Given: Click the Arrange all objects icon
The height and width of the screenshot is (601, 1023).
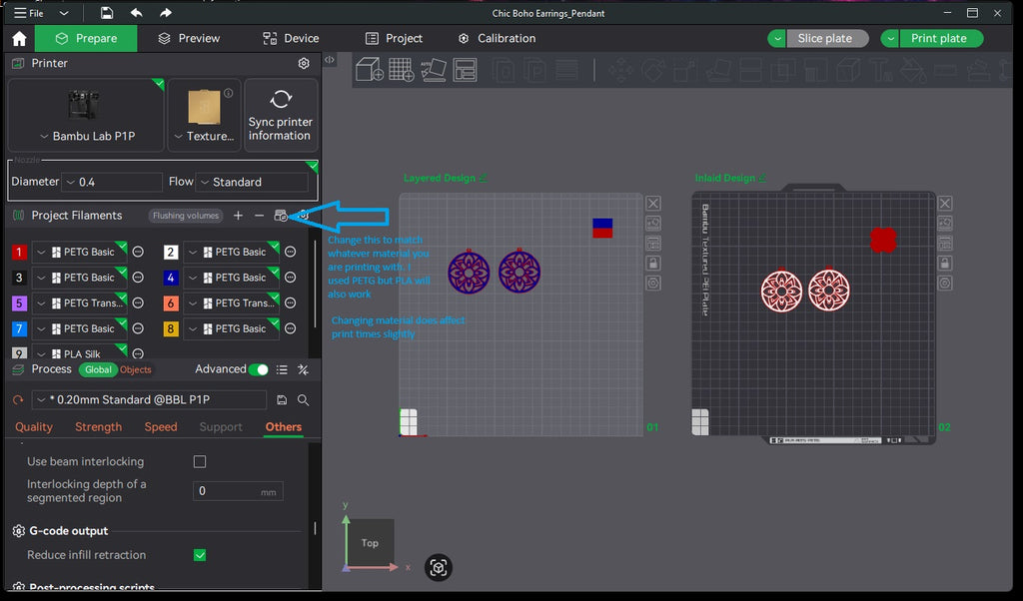Looking at the screenshot, I should coord(466,70).
